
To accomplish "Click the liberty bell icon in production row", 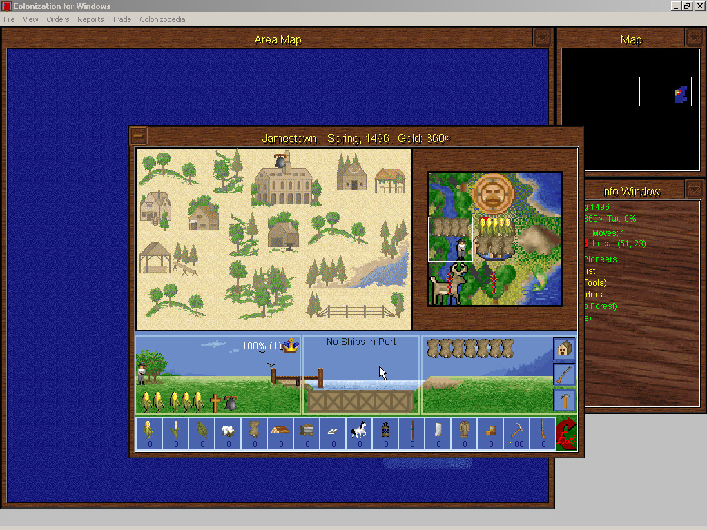I will [x=231, y=403].
